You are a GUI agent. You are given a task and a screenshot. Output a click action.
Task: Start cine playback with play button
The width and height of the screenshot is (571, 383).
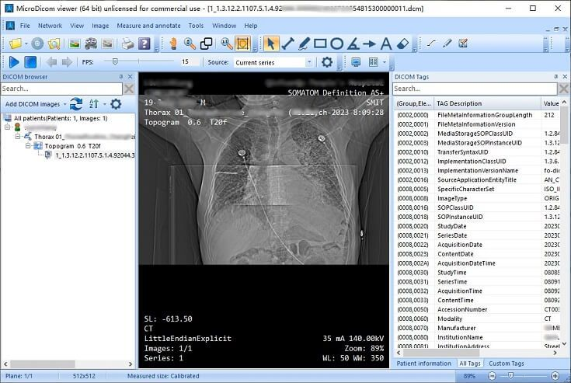(14, 62)
